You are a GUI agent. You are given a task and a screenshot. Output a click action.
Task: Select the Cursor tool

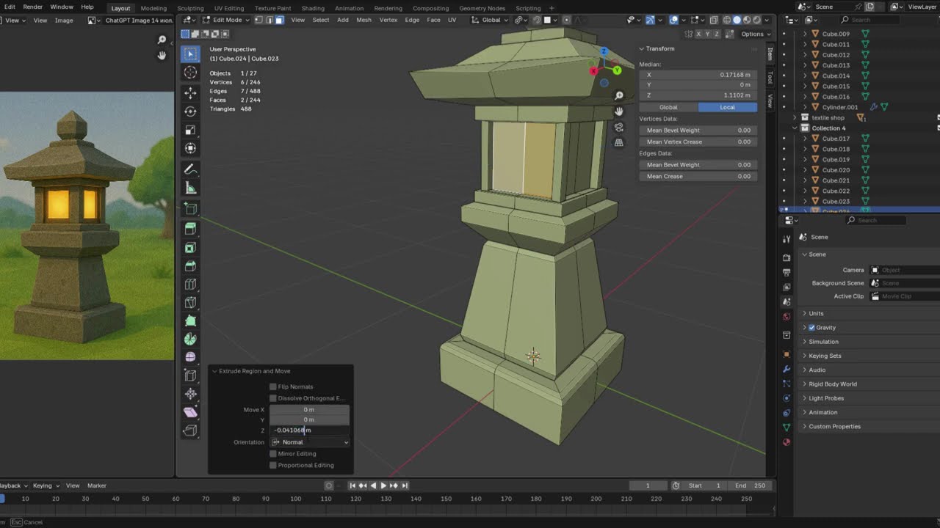[190, 72]
